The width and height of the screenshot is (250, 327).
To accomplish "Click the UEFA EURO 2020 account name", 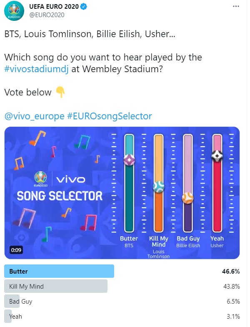I will [x=54, y=7].
